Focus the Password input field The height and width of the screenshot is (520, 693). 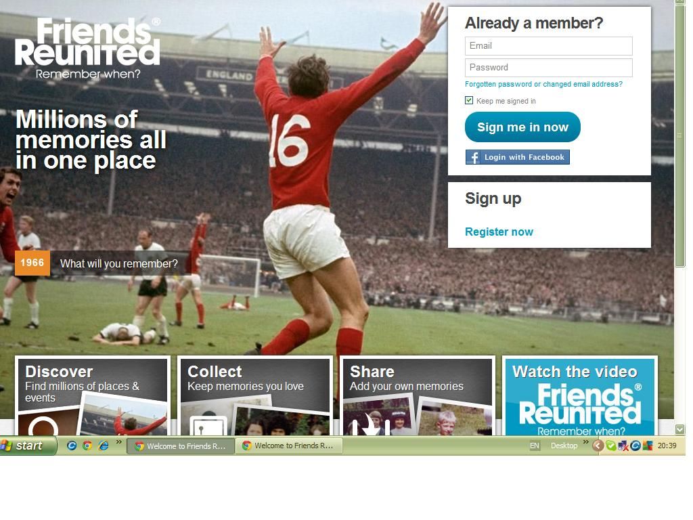click(x=548, y=68)
